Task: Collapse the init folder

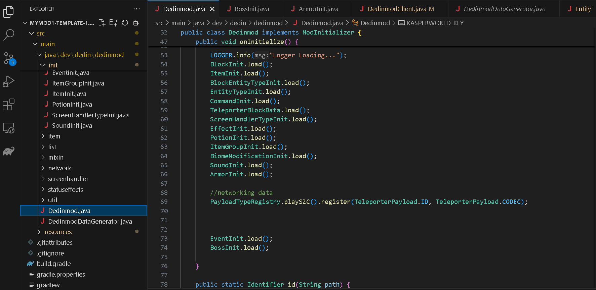Action: point(43,65)
